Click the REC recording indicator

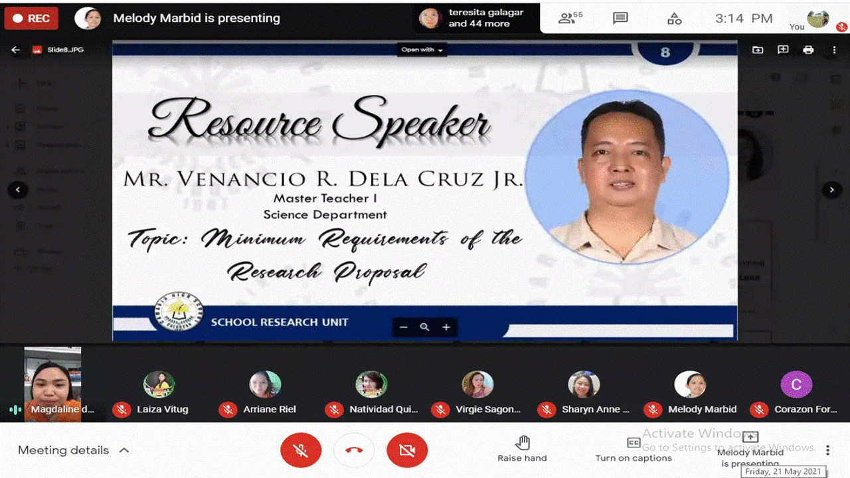31,19
